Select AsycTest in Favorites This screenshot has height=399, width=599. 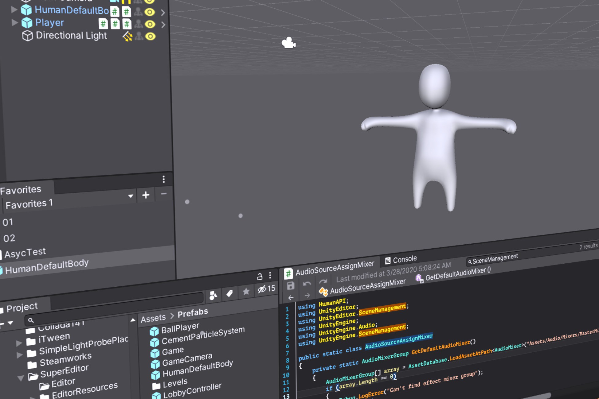[x=25, y=253]
